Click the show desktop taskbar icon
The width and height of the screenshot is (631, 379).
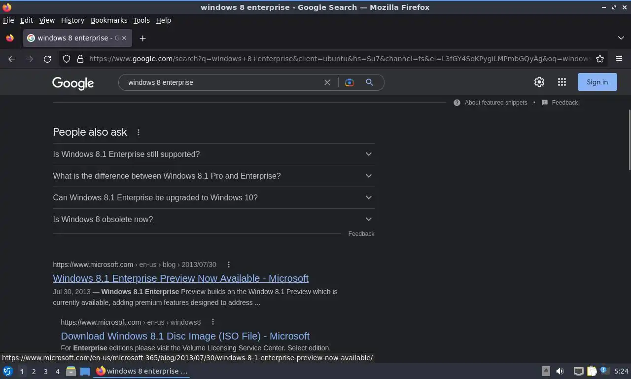85,371
